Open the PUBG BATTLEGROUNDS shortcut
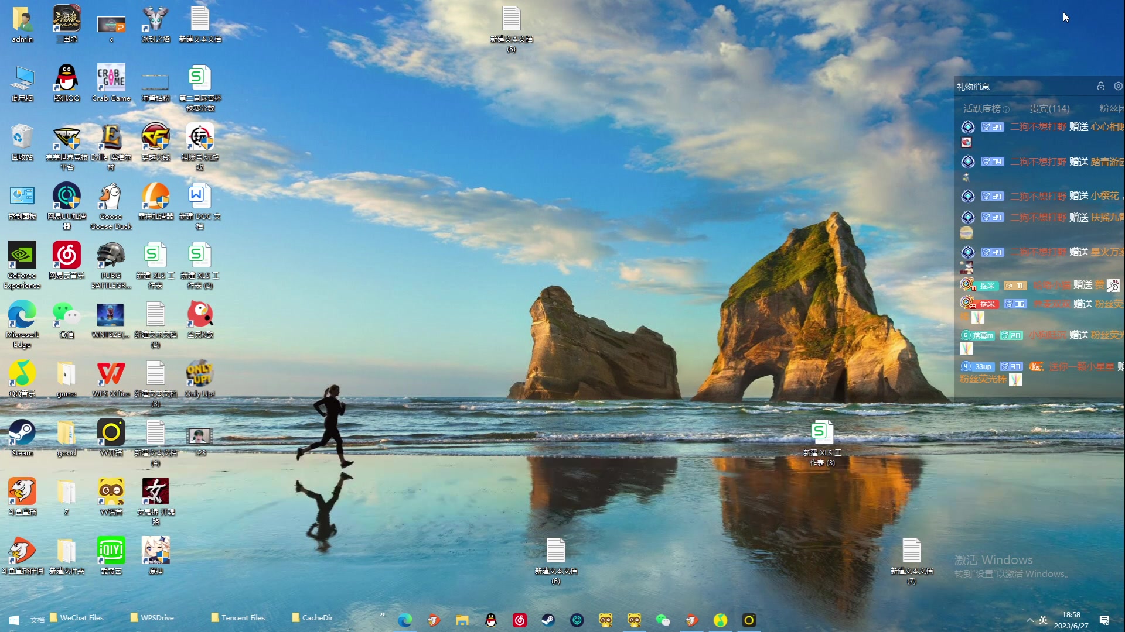1125x632 pixels. (111, 256)
